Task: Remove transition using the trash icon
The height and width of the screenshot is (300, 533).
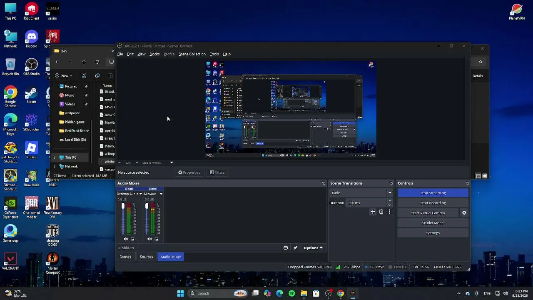Action: pyautogui.click(x=381, y=212)
